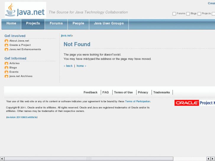Open Privacy footer link

[143, 92]
